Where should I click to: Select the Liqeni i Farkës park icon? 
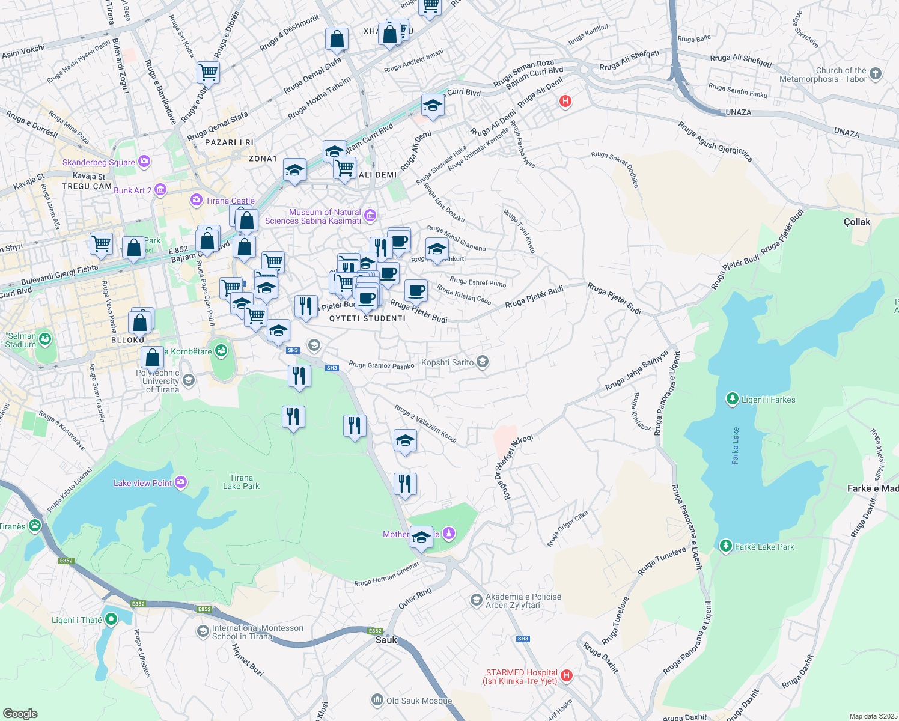click(x=732, y=399)
